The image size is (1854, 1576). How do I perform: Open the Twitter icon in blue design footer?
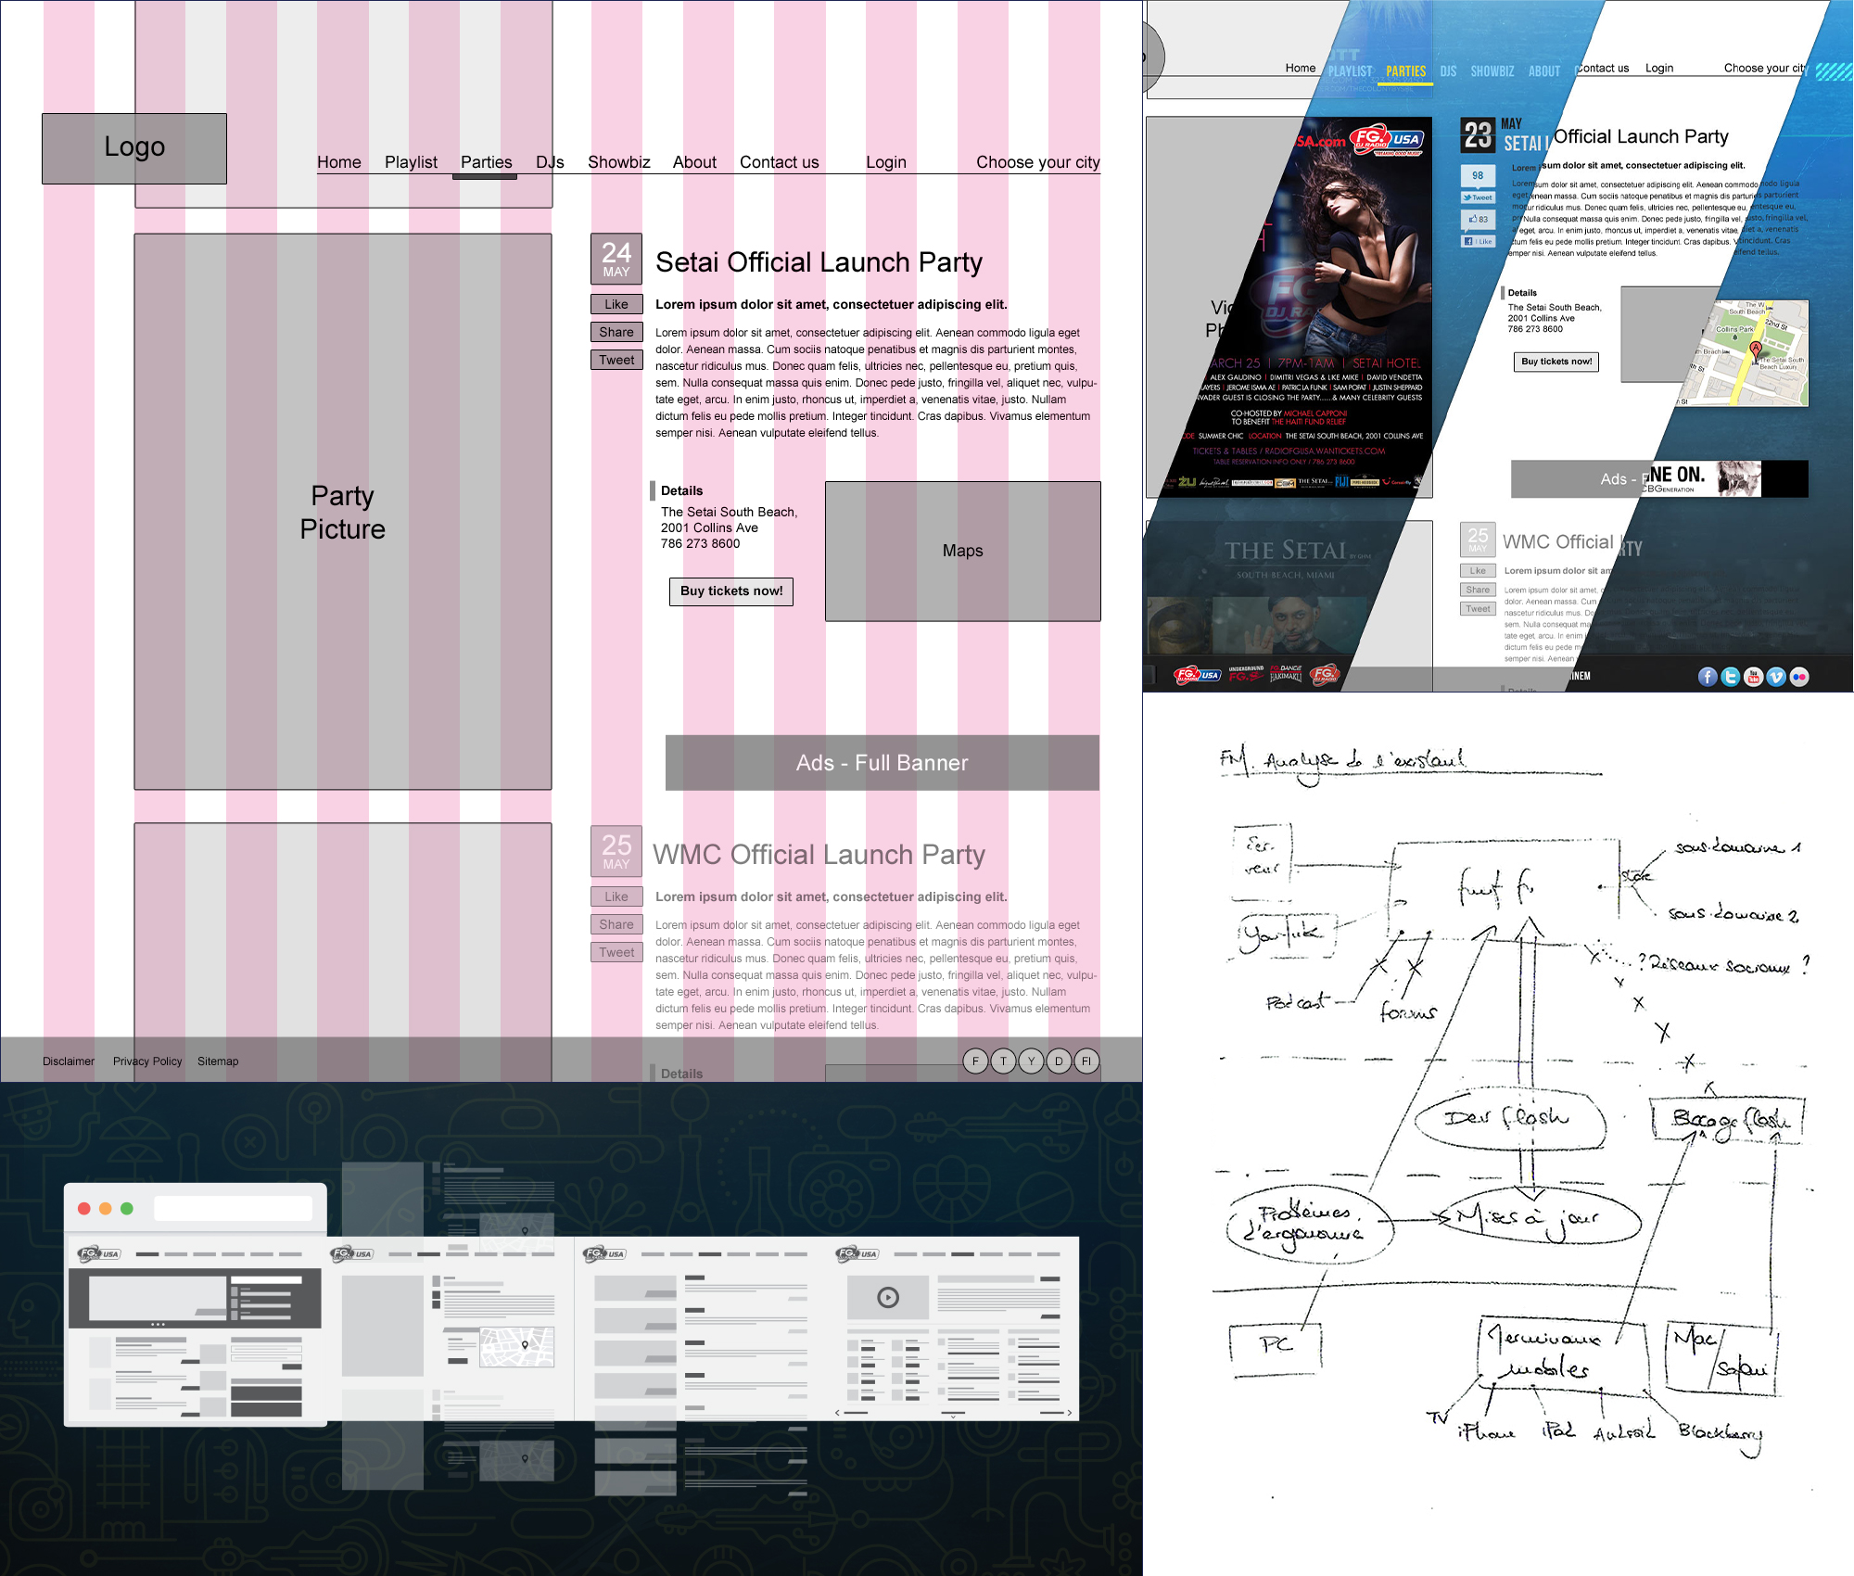pyautogui.click(x=1731, y=677)
